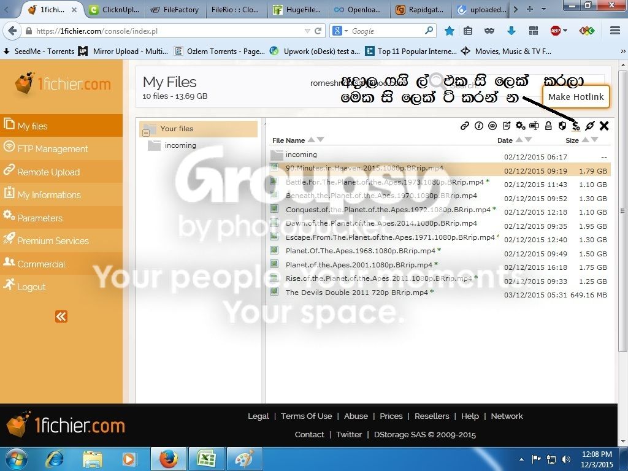
Task: Open file parameters gears icon in toolbar
Action: (x=520, y=126)
